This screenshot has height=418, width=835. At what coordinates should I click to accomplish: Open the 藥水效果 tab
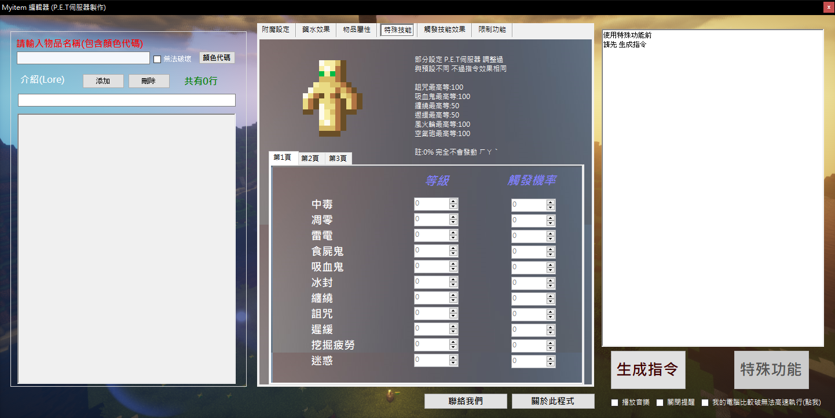click(x=316, y=30)
